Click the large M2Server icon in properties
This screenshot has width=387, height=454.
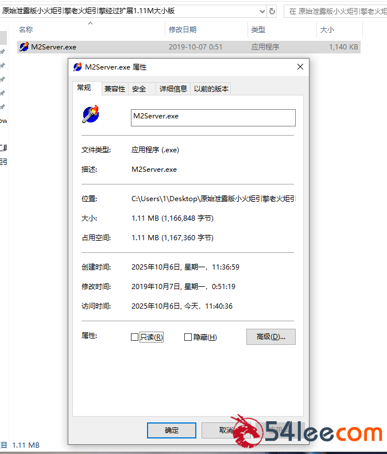pyautogui.click(x=90, y=114)
